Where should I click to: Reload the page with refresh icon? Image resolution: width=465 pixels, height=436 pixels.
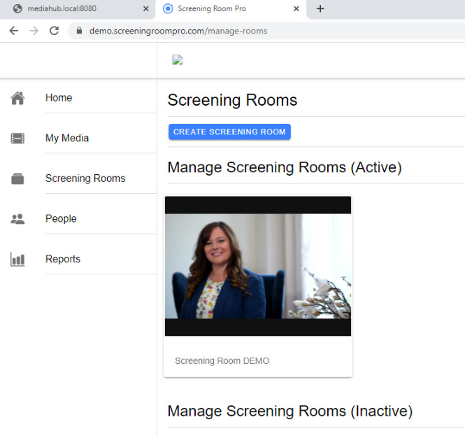click(x=54, y=31)
